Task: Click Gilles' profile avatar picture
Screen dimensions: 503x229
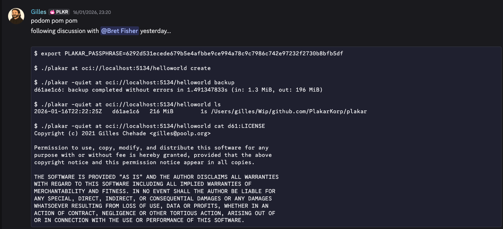Action: tap(16, 16)
